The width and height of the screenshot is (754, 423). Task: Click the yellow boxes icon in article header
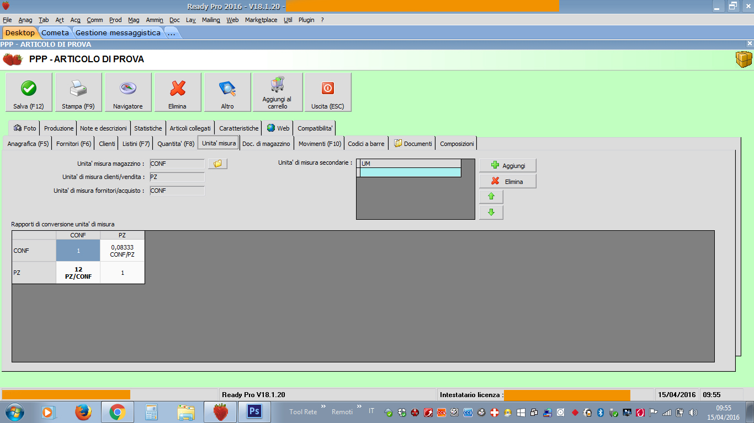(744, 59)
